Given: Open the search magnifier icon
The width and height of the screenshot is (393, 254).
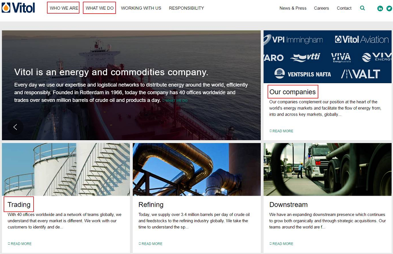Looking at the screenshot, I should click(x=362, y=8).
